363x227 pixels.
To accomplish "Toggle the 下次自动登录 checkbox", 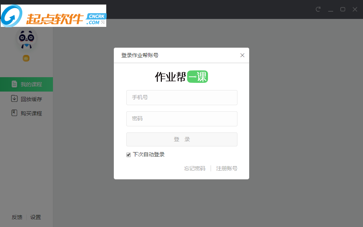I will pyautogui.click(x=129, y=155).
